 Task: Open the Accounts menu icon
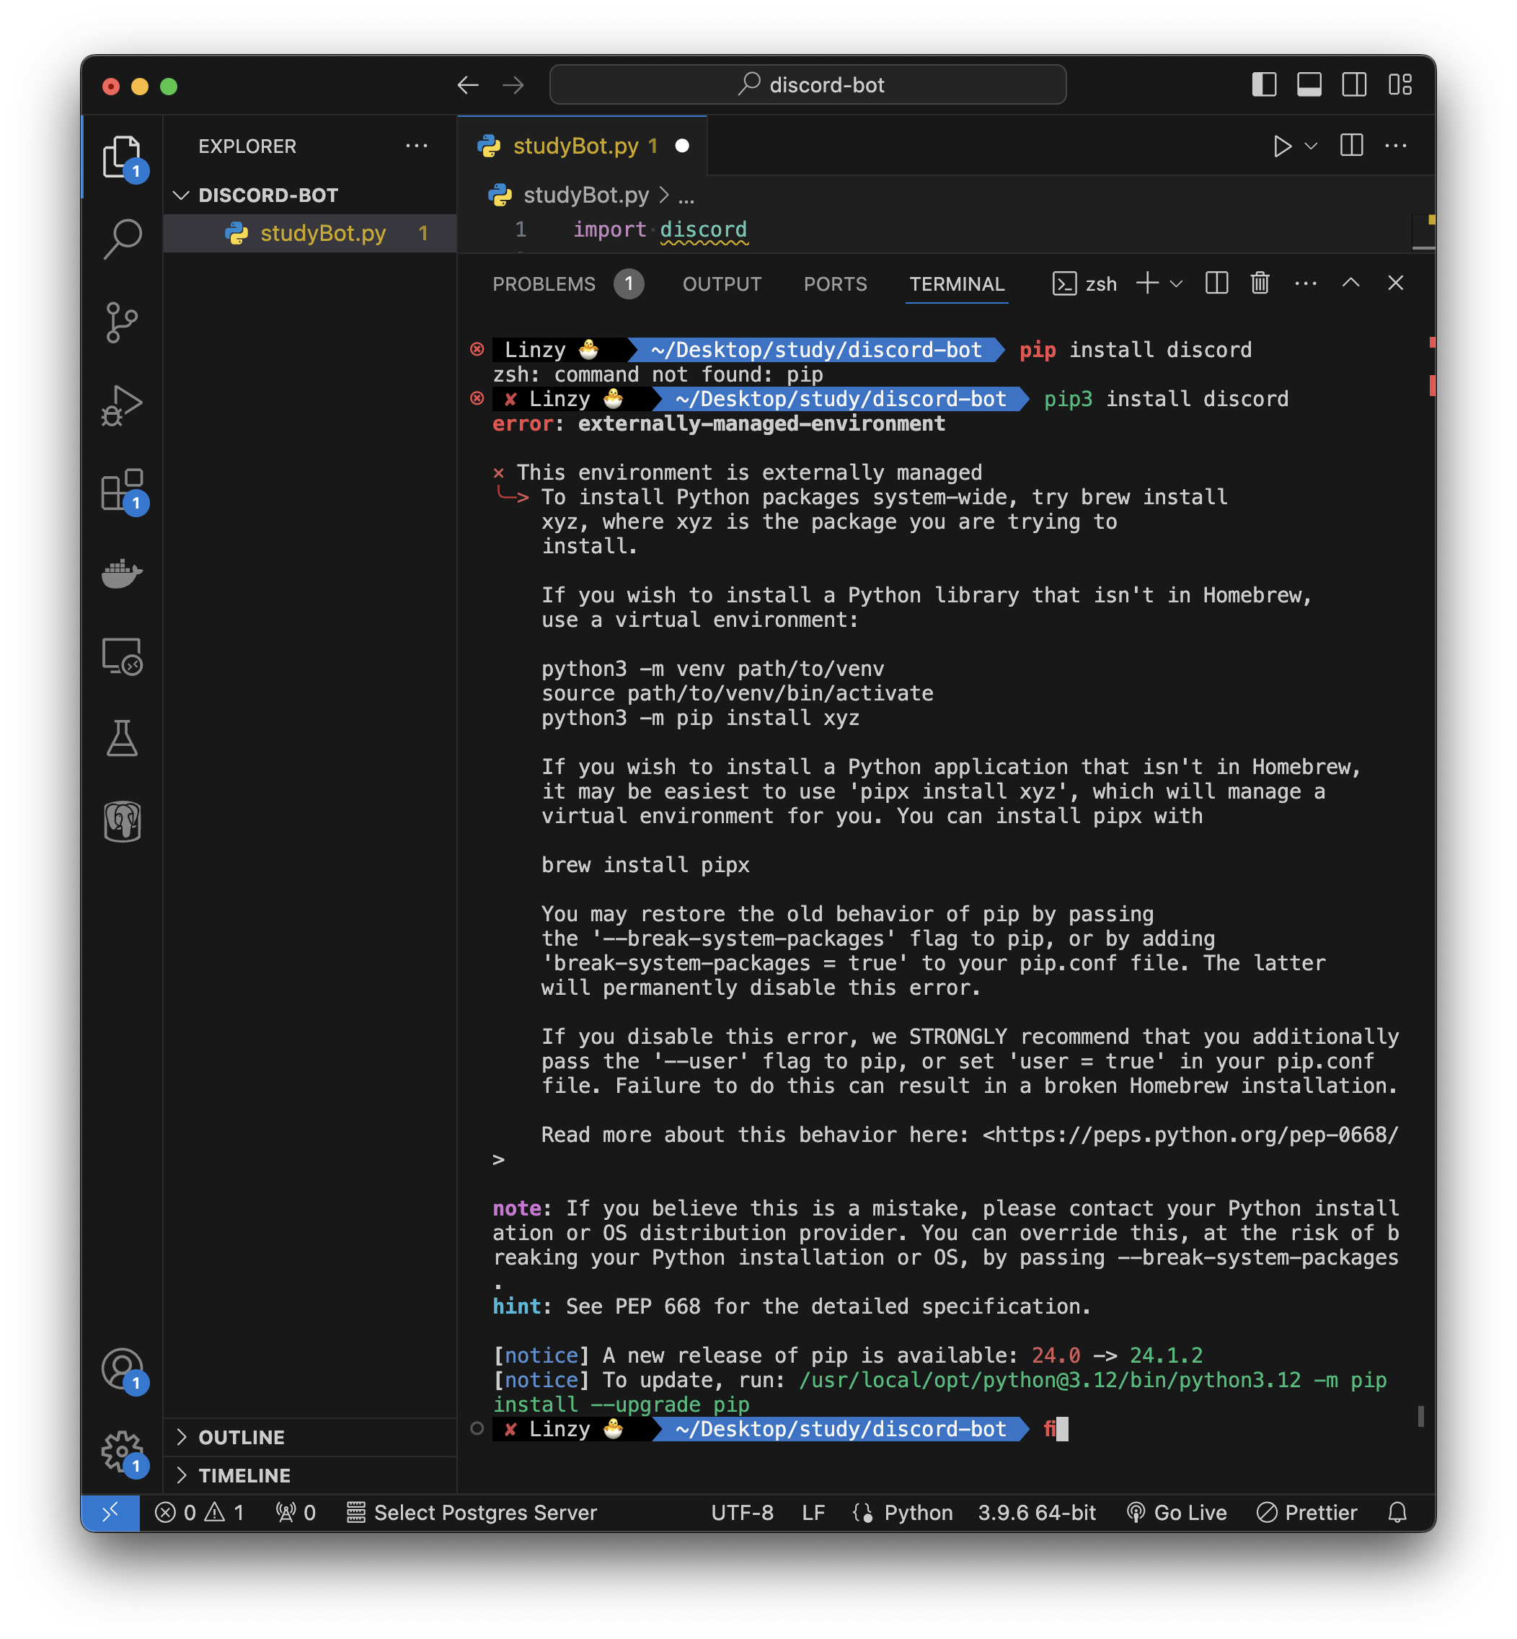[x=123, y=1369]
